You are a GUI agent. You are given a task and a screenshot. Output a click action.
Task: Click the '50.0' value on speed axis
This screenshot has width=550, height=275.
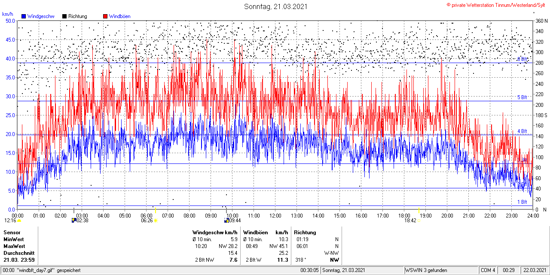[11, 21]
